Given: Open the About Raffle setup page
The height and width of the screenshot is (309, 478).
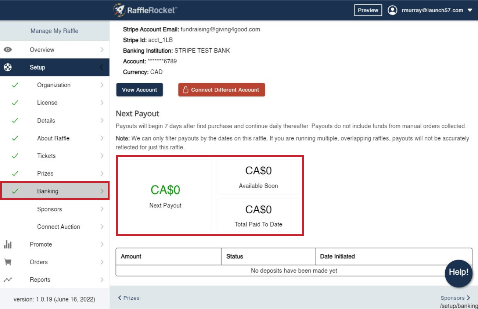Looking at the screenshot, I should 54,138.
